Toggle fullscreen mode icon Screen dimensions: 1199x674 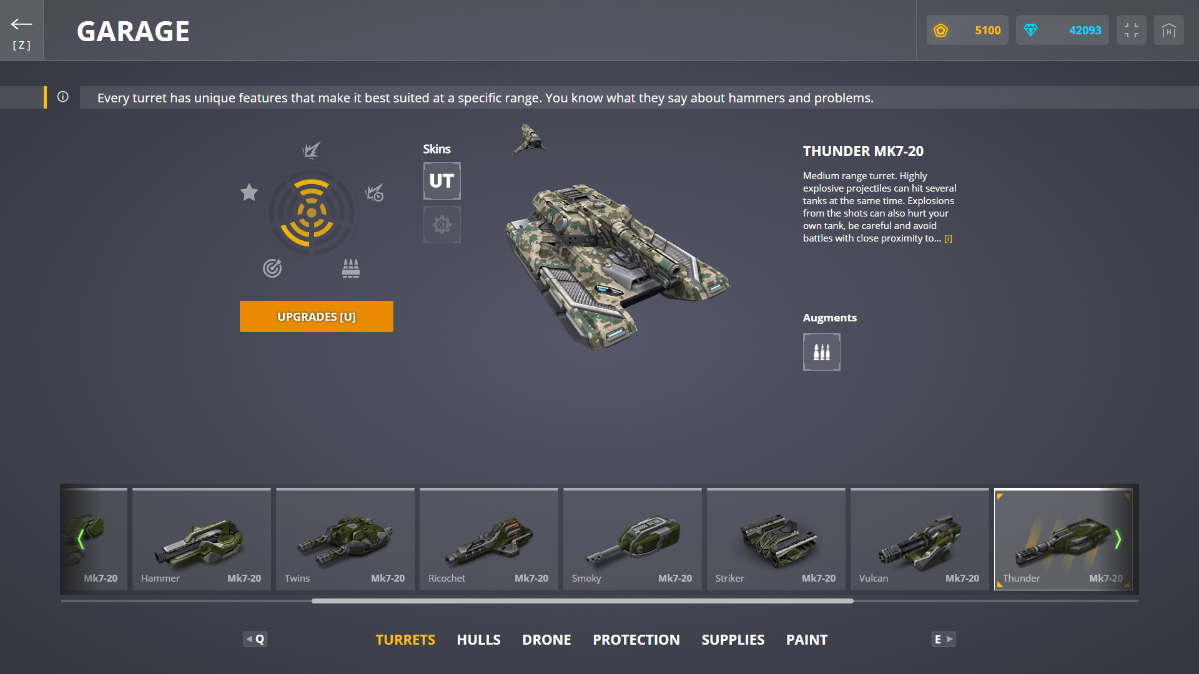click(x=1131, y=29)
